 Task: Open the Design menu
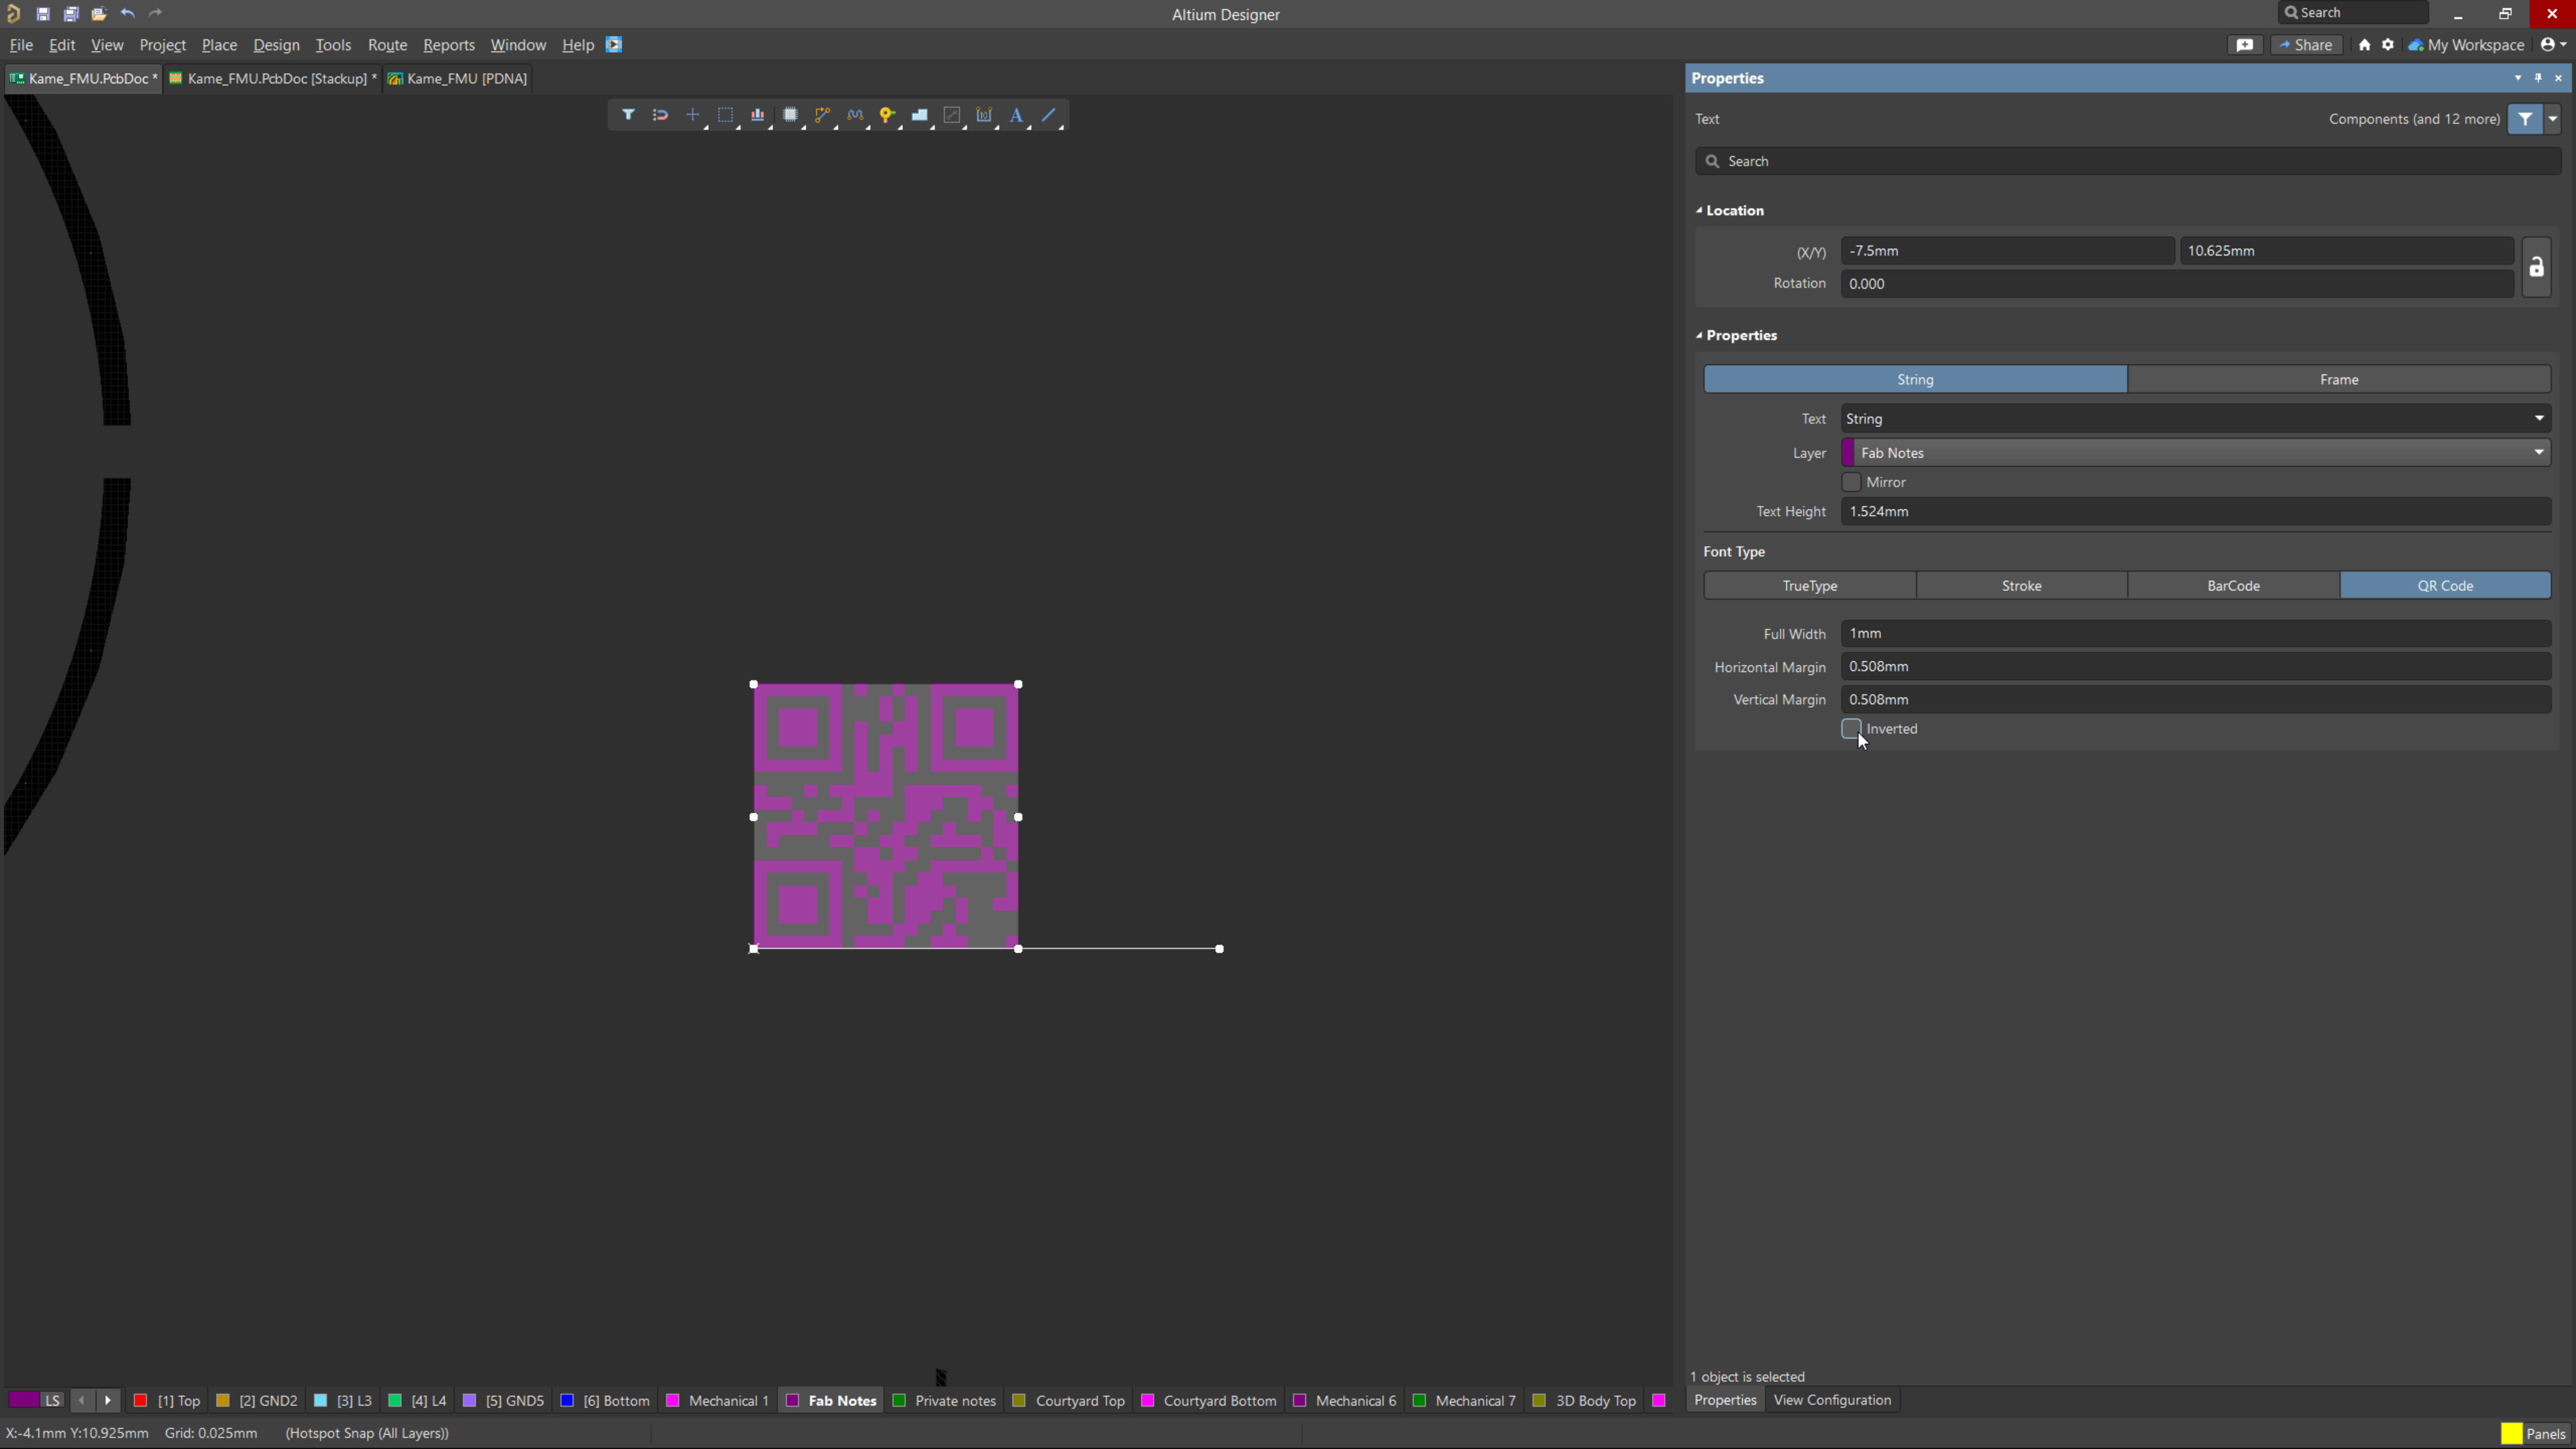[x=276, y=45]
